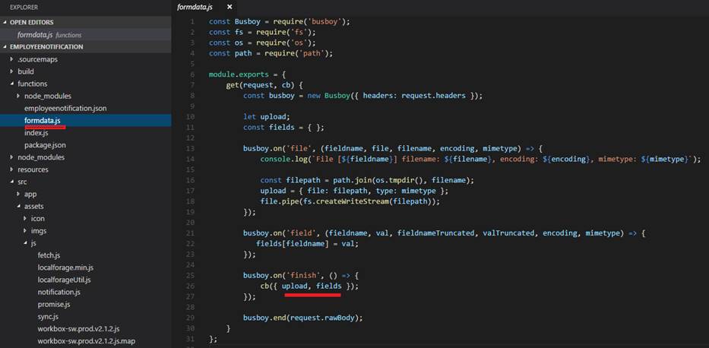Viewport: 709px width, 348px height.
Task: Open localforageUtil.js file
Action: click(x=64, y=280)
